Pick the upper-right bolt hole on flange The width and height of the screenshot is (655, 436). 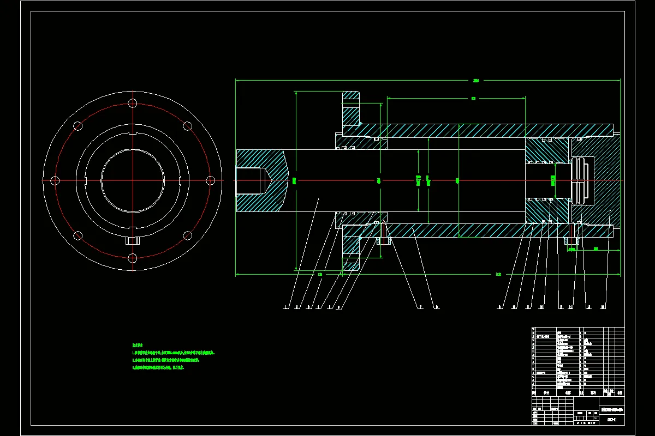point(187,126)
